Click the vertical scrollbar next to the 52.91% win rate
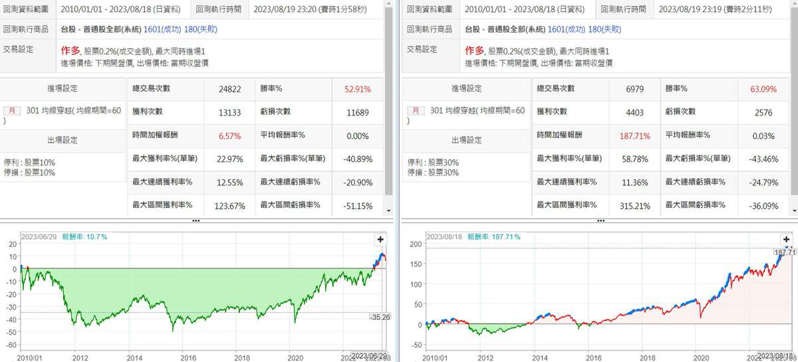 [x=389, y=120]
